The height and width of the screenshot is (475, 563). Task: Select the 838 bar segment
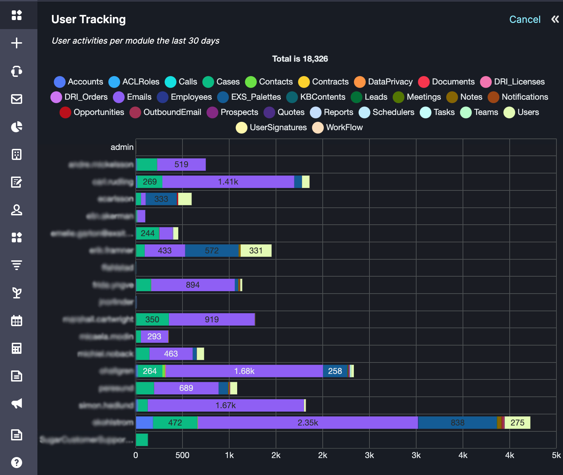click(457, 423)
